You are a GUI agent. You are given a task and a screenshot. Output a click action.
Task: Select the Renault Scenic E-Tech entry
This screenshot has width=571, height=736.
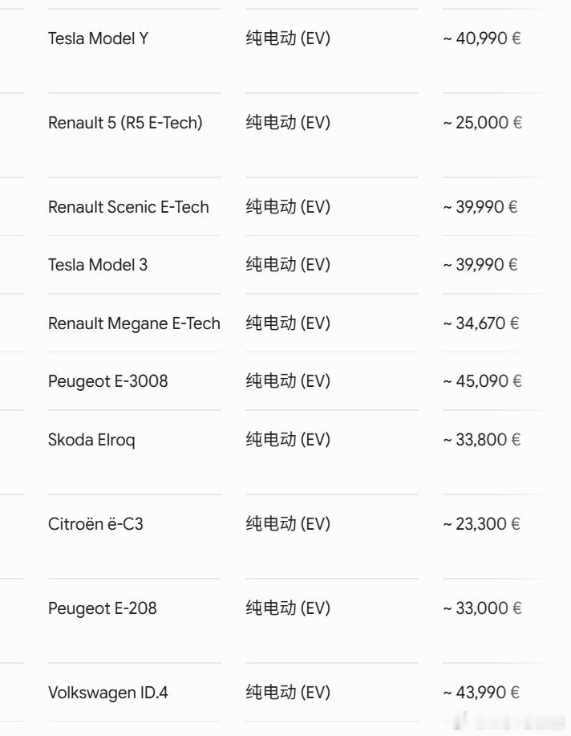pos(128,207)
